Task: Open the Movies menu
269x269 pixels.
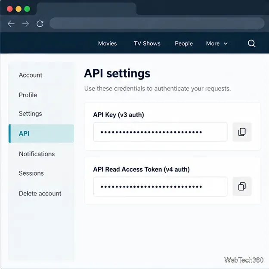Action: pos(108,43)
